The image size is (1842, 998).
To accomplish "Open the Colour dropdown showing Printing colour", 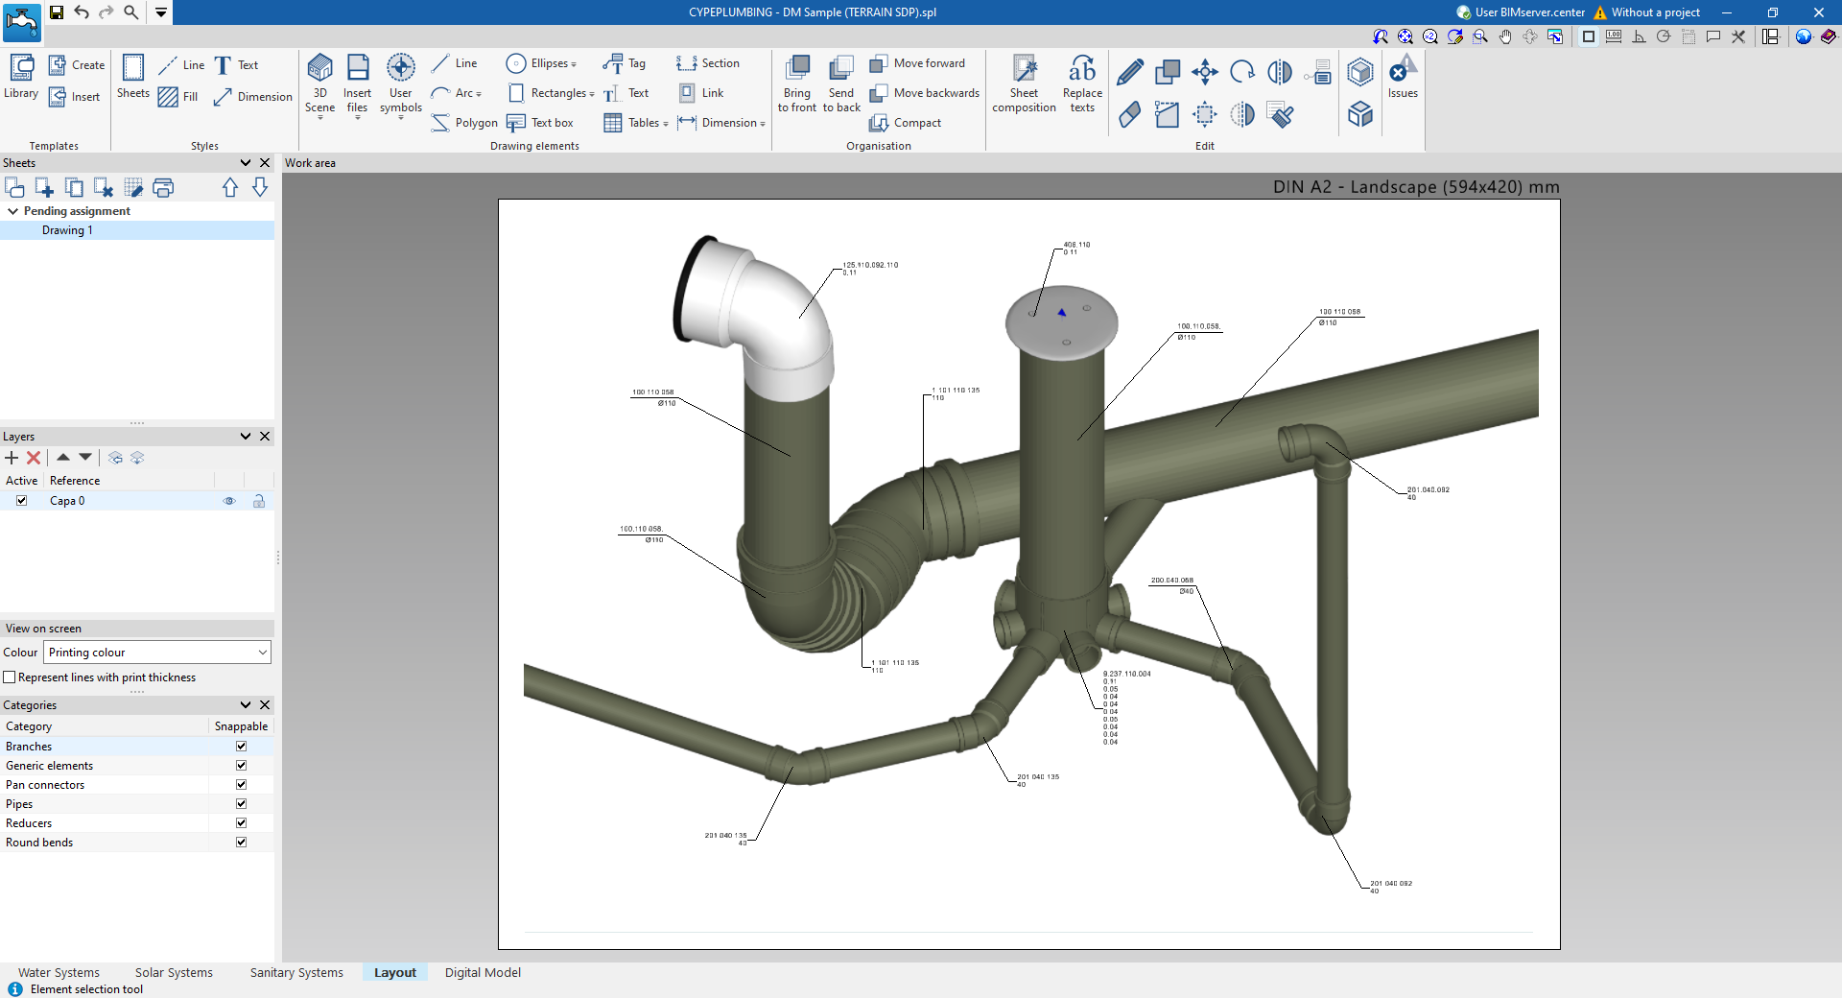I will 157,653.
